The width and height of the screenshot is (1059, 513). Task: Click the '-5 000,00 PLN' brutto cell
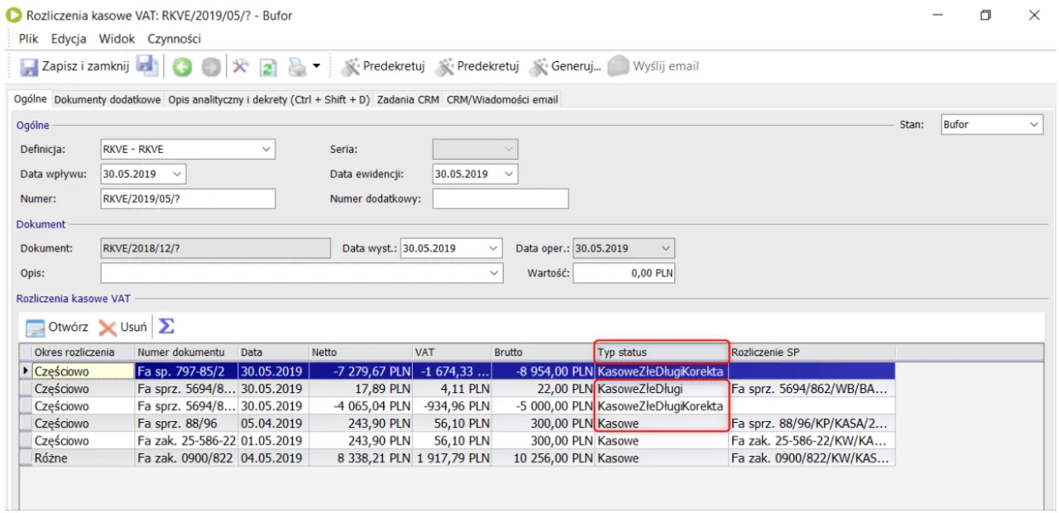click(543, 406)
